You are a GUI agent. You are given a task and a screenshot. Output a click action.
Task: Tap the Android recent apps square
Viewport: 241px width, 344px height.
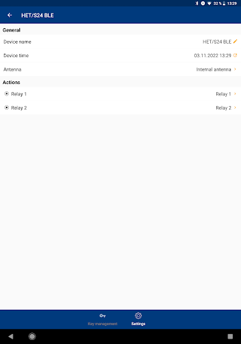[x=230, y=337]
